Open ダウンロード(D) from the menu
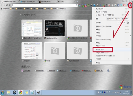The height and width of the screenshot is (96, 133). point(112,46)
